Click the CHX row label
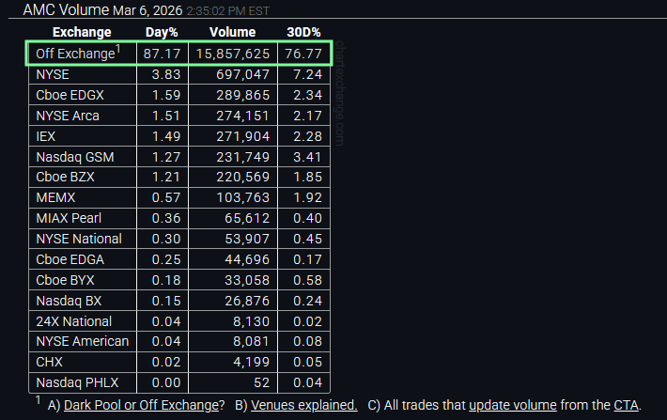This screenshot has width=667, height=420. pyautogui.click(x=50, y=362)
